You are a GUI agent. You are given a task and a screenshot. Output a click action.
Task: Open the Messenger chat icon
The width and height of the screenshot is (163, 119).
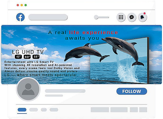[132, 17]
